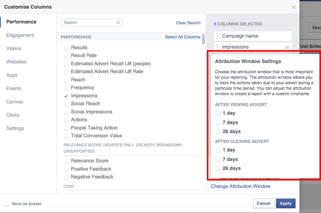Open the Apps category

(x=12, y=75)
